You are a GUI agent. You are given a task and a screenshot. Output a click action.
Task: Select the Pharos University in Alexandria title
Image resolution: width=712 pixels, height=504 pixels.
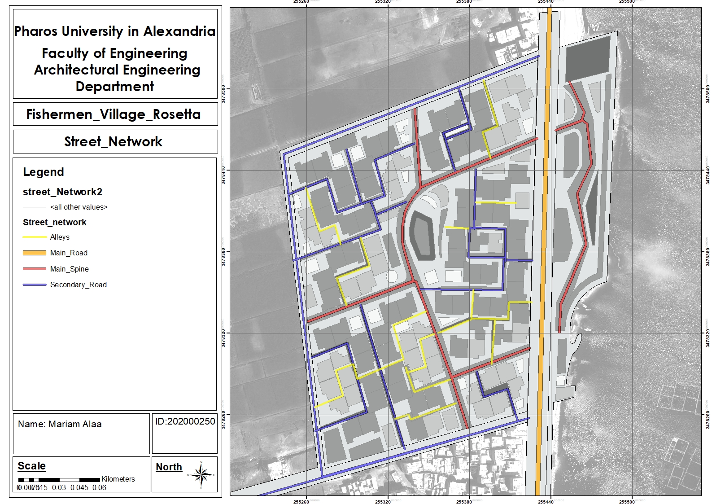115,31
